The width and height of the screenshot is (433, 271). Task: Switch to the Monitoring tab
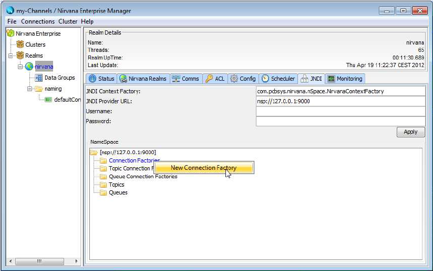coord(345,79)
